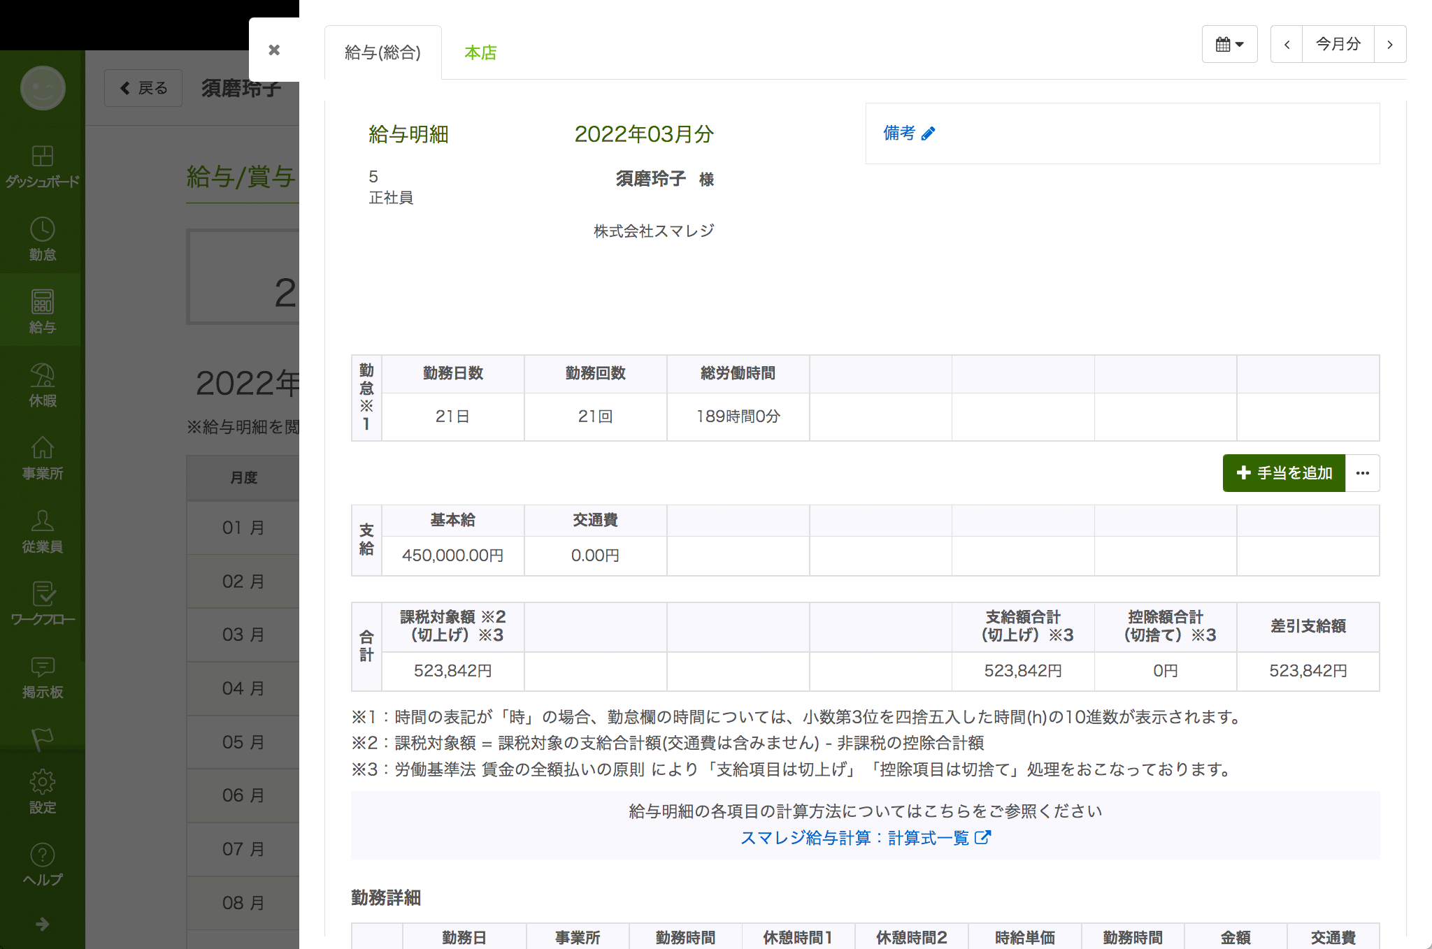Open the ダッシュボード section in sidebar
The image size is (1432, 949).
click(42, 166)
